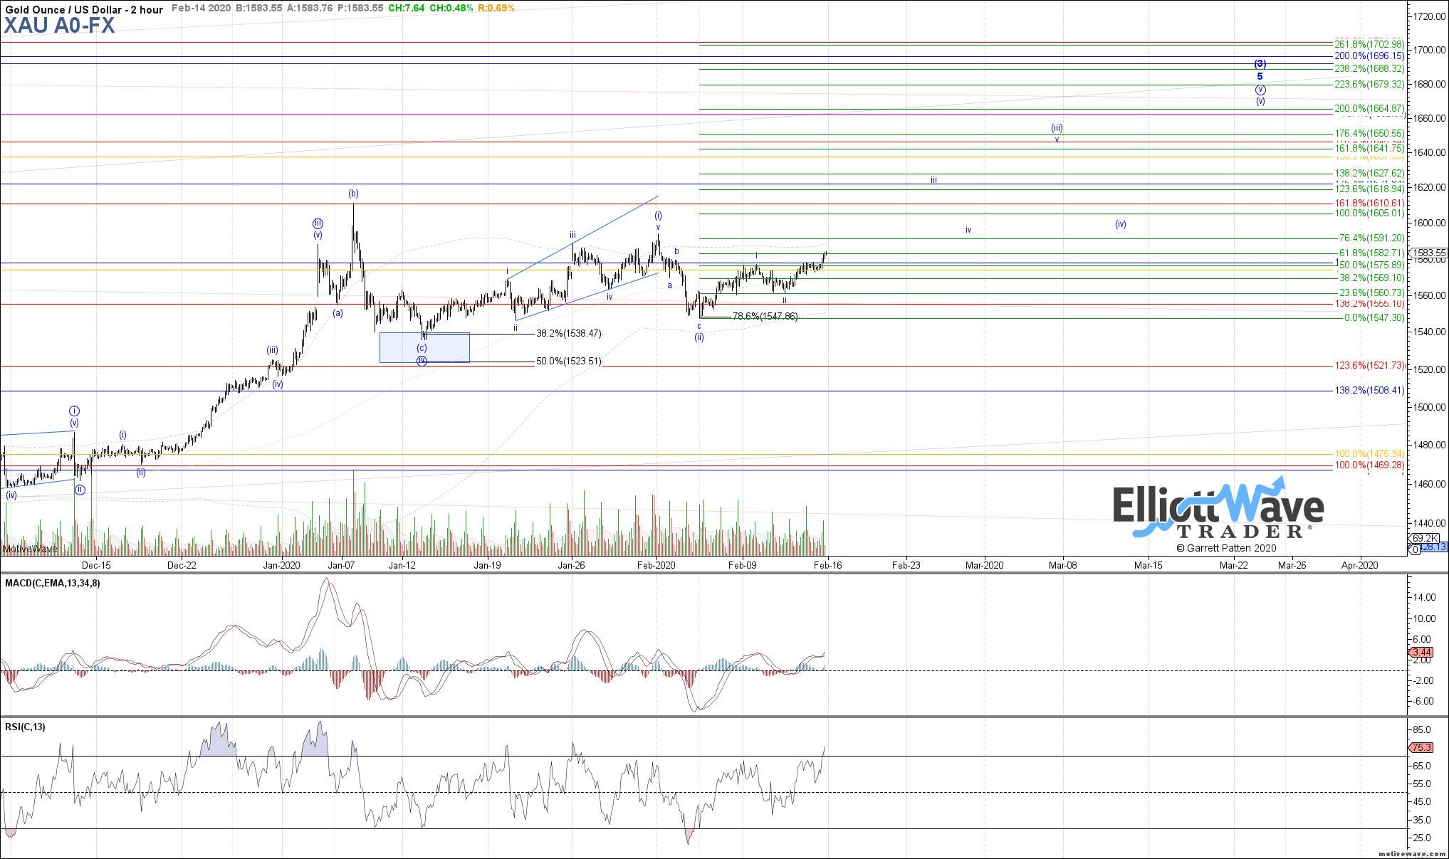Click the 25.0 RSI axis label
Image resolution: width=1449 pixels, height=859 pixels.
1422,838
